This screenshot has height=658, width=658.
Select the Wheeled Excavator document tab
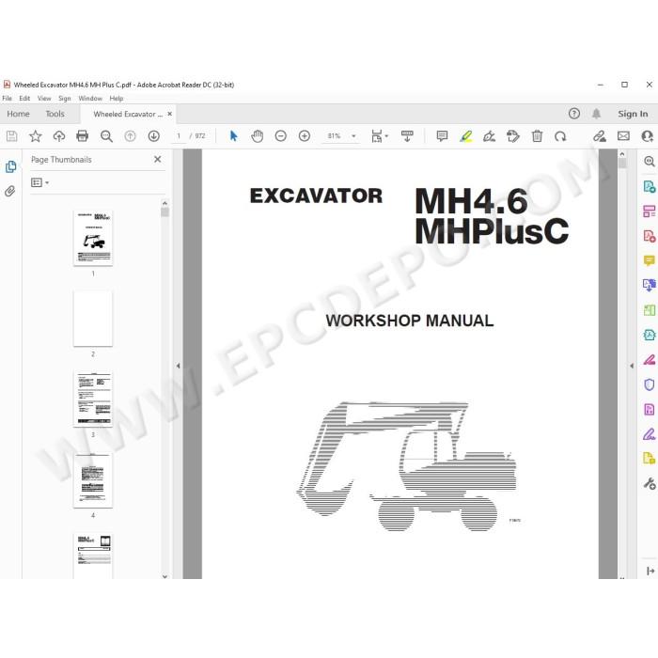[128, 114]
